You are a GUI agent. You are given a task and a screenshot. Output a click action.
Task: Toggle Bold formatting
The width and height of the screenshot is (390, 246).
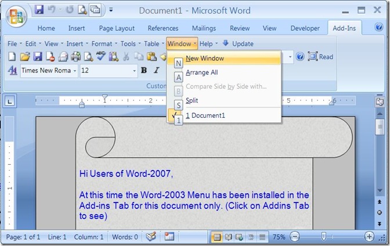click(x=144, y=70)
